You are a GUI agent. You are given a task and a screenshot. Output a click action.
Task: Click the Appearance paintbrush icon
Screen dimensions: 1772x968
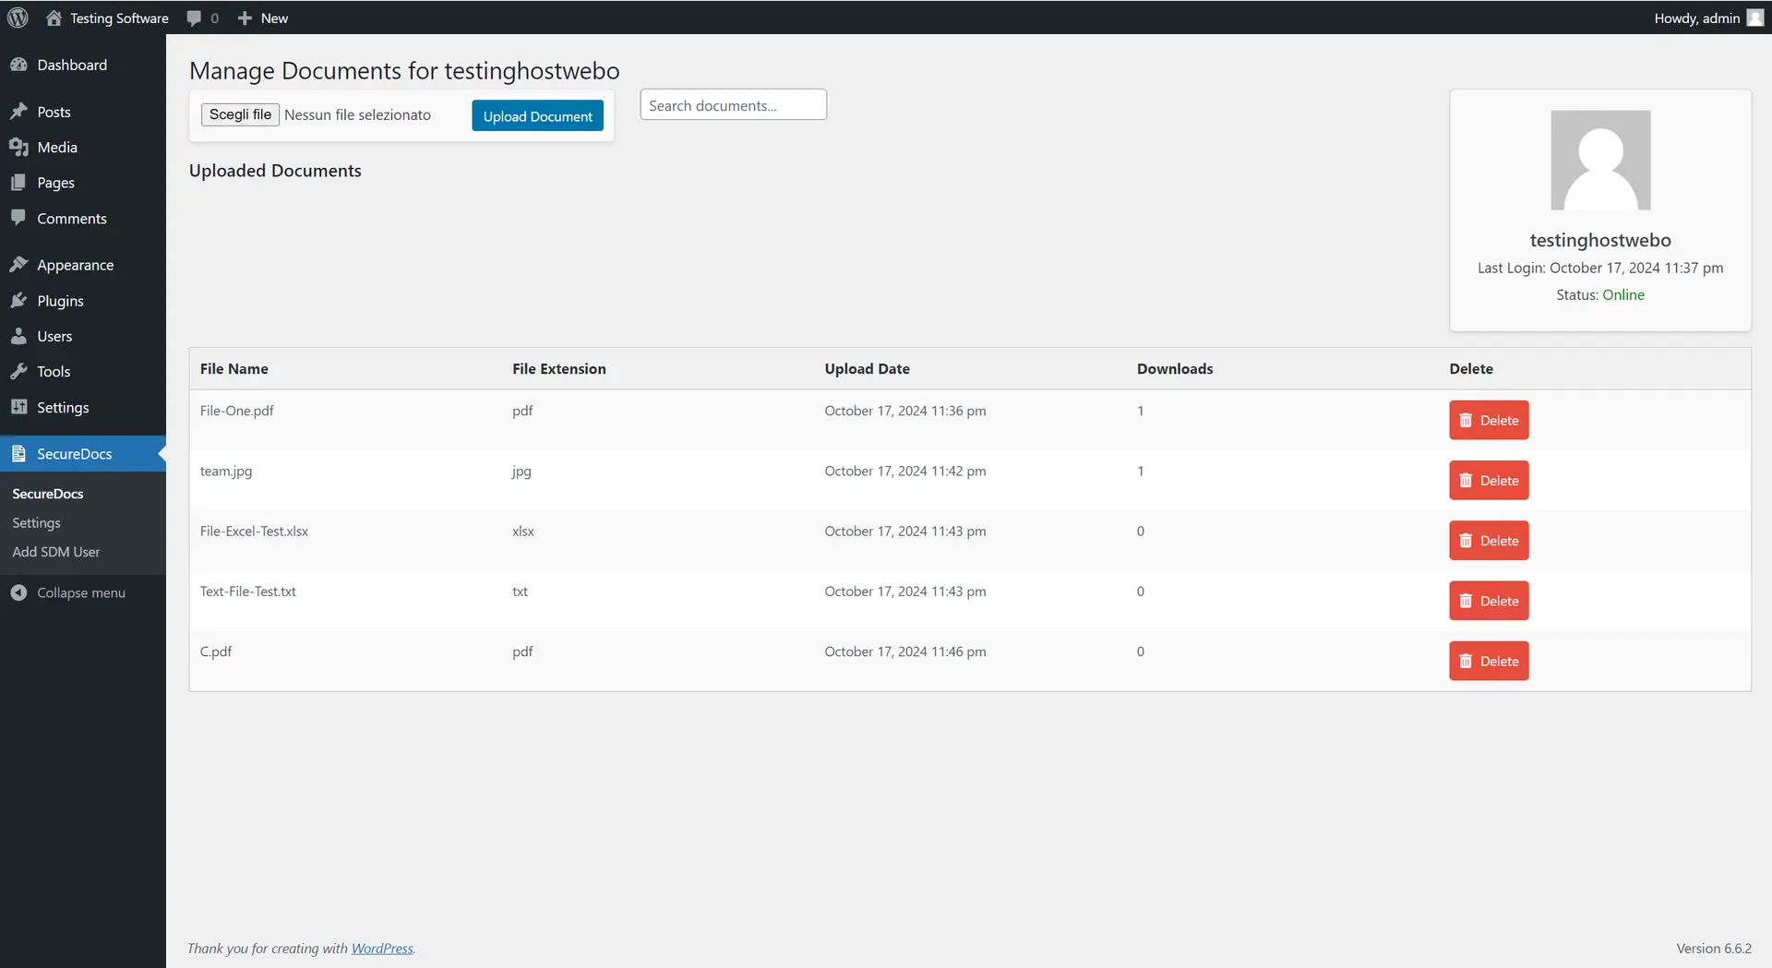tap(18, 265)
